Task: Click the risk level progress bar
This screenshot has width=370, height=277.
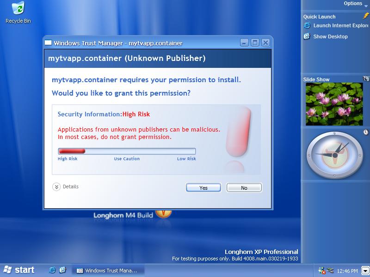Action: click(127, 151)
